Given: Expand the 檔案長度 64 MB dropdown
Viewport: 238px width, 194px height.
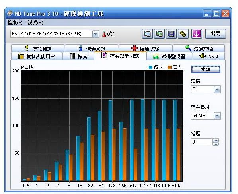Looking at the screenshot, I should [x=217, y=116].
